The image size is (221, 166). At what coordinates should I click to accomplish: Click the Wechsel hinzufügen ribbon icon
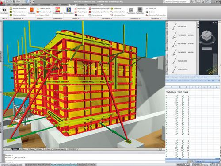click(11, 8)
